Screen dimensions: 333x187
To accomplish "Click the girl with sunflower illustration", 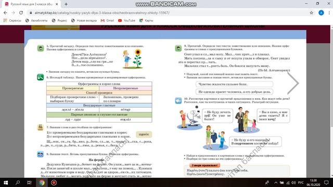I will click(x=133, y=59).
